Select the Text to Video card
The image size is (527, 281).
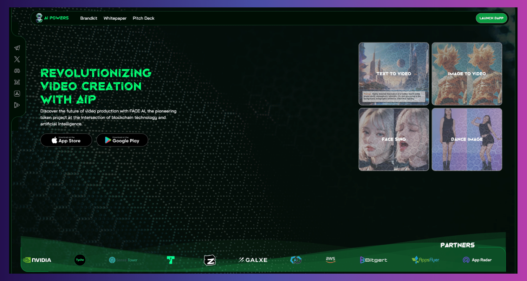click(x=394, y=74)
